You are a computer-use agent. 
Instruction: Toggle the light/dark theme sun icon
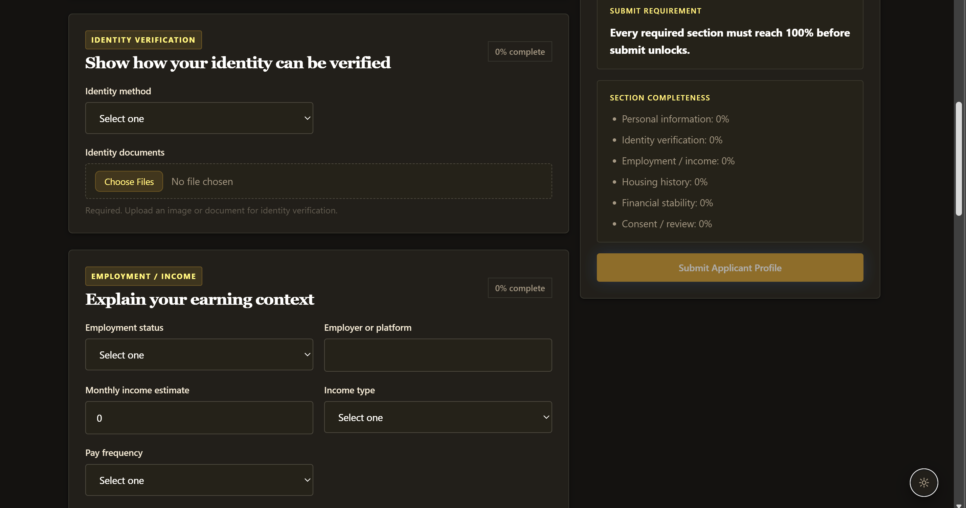pos(923,482)
